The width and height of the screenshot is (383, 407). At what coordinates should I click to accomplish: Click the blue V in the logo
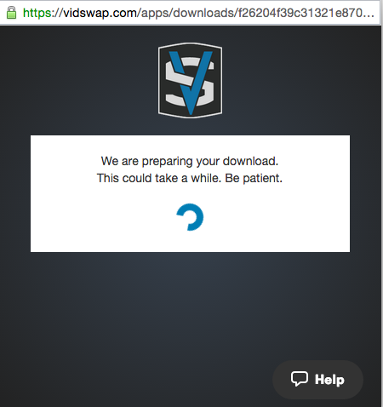pyautogui.click(x=191, y=83)
